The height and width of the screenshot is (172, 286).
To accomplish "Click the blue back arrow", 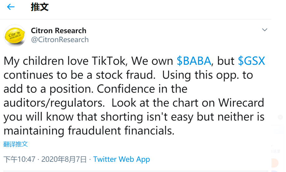I will (11, 7).
